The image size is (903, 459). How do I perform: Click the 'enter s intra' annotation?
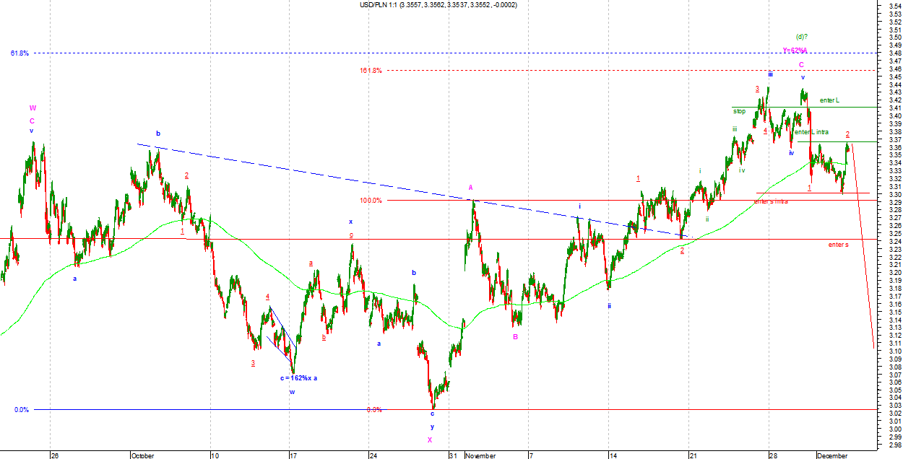(770, 201)
